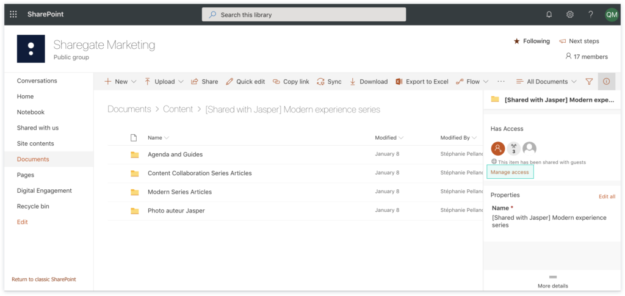The image size is (625, 296).
Task: Toggle the information details pane icon
Action: [606, 81]
